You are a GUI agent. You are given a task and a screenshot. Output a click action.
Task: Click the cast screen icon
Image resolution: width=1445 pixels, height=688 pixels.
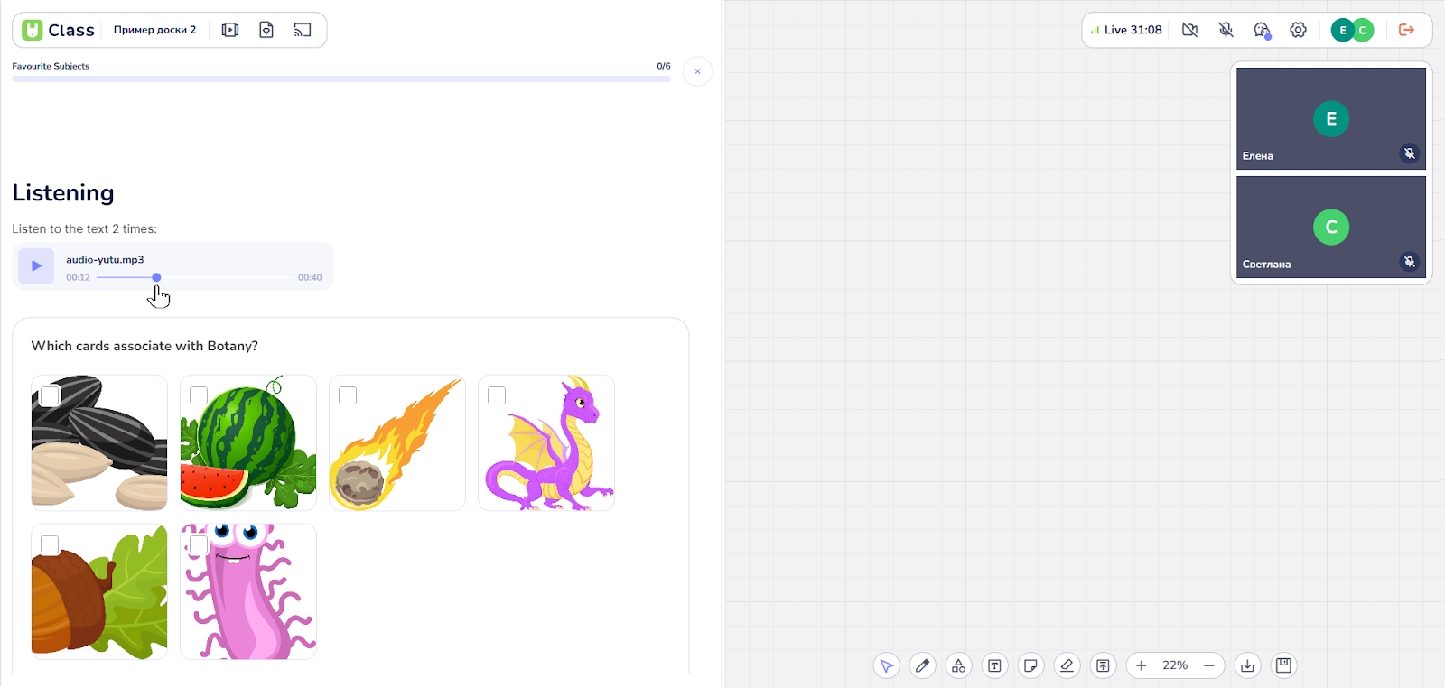[x=303, y=30]
